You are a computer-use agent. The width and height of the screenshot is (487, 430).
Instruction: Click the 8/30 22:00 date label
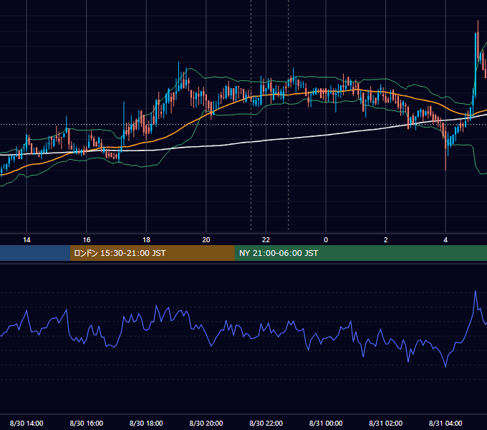tap(266, 423)
